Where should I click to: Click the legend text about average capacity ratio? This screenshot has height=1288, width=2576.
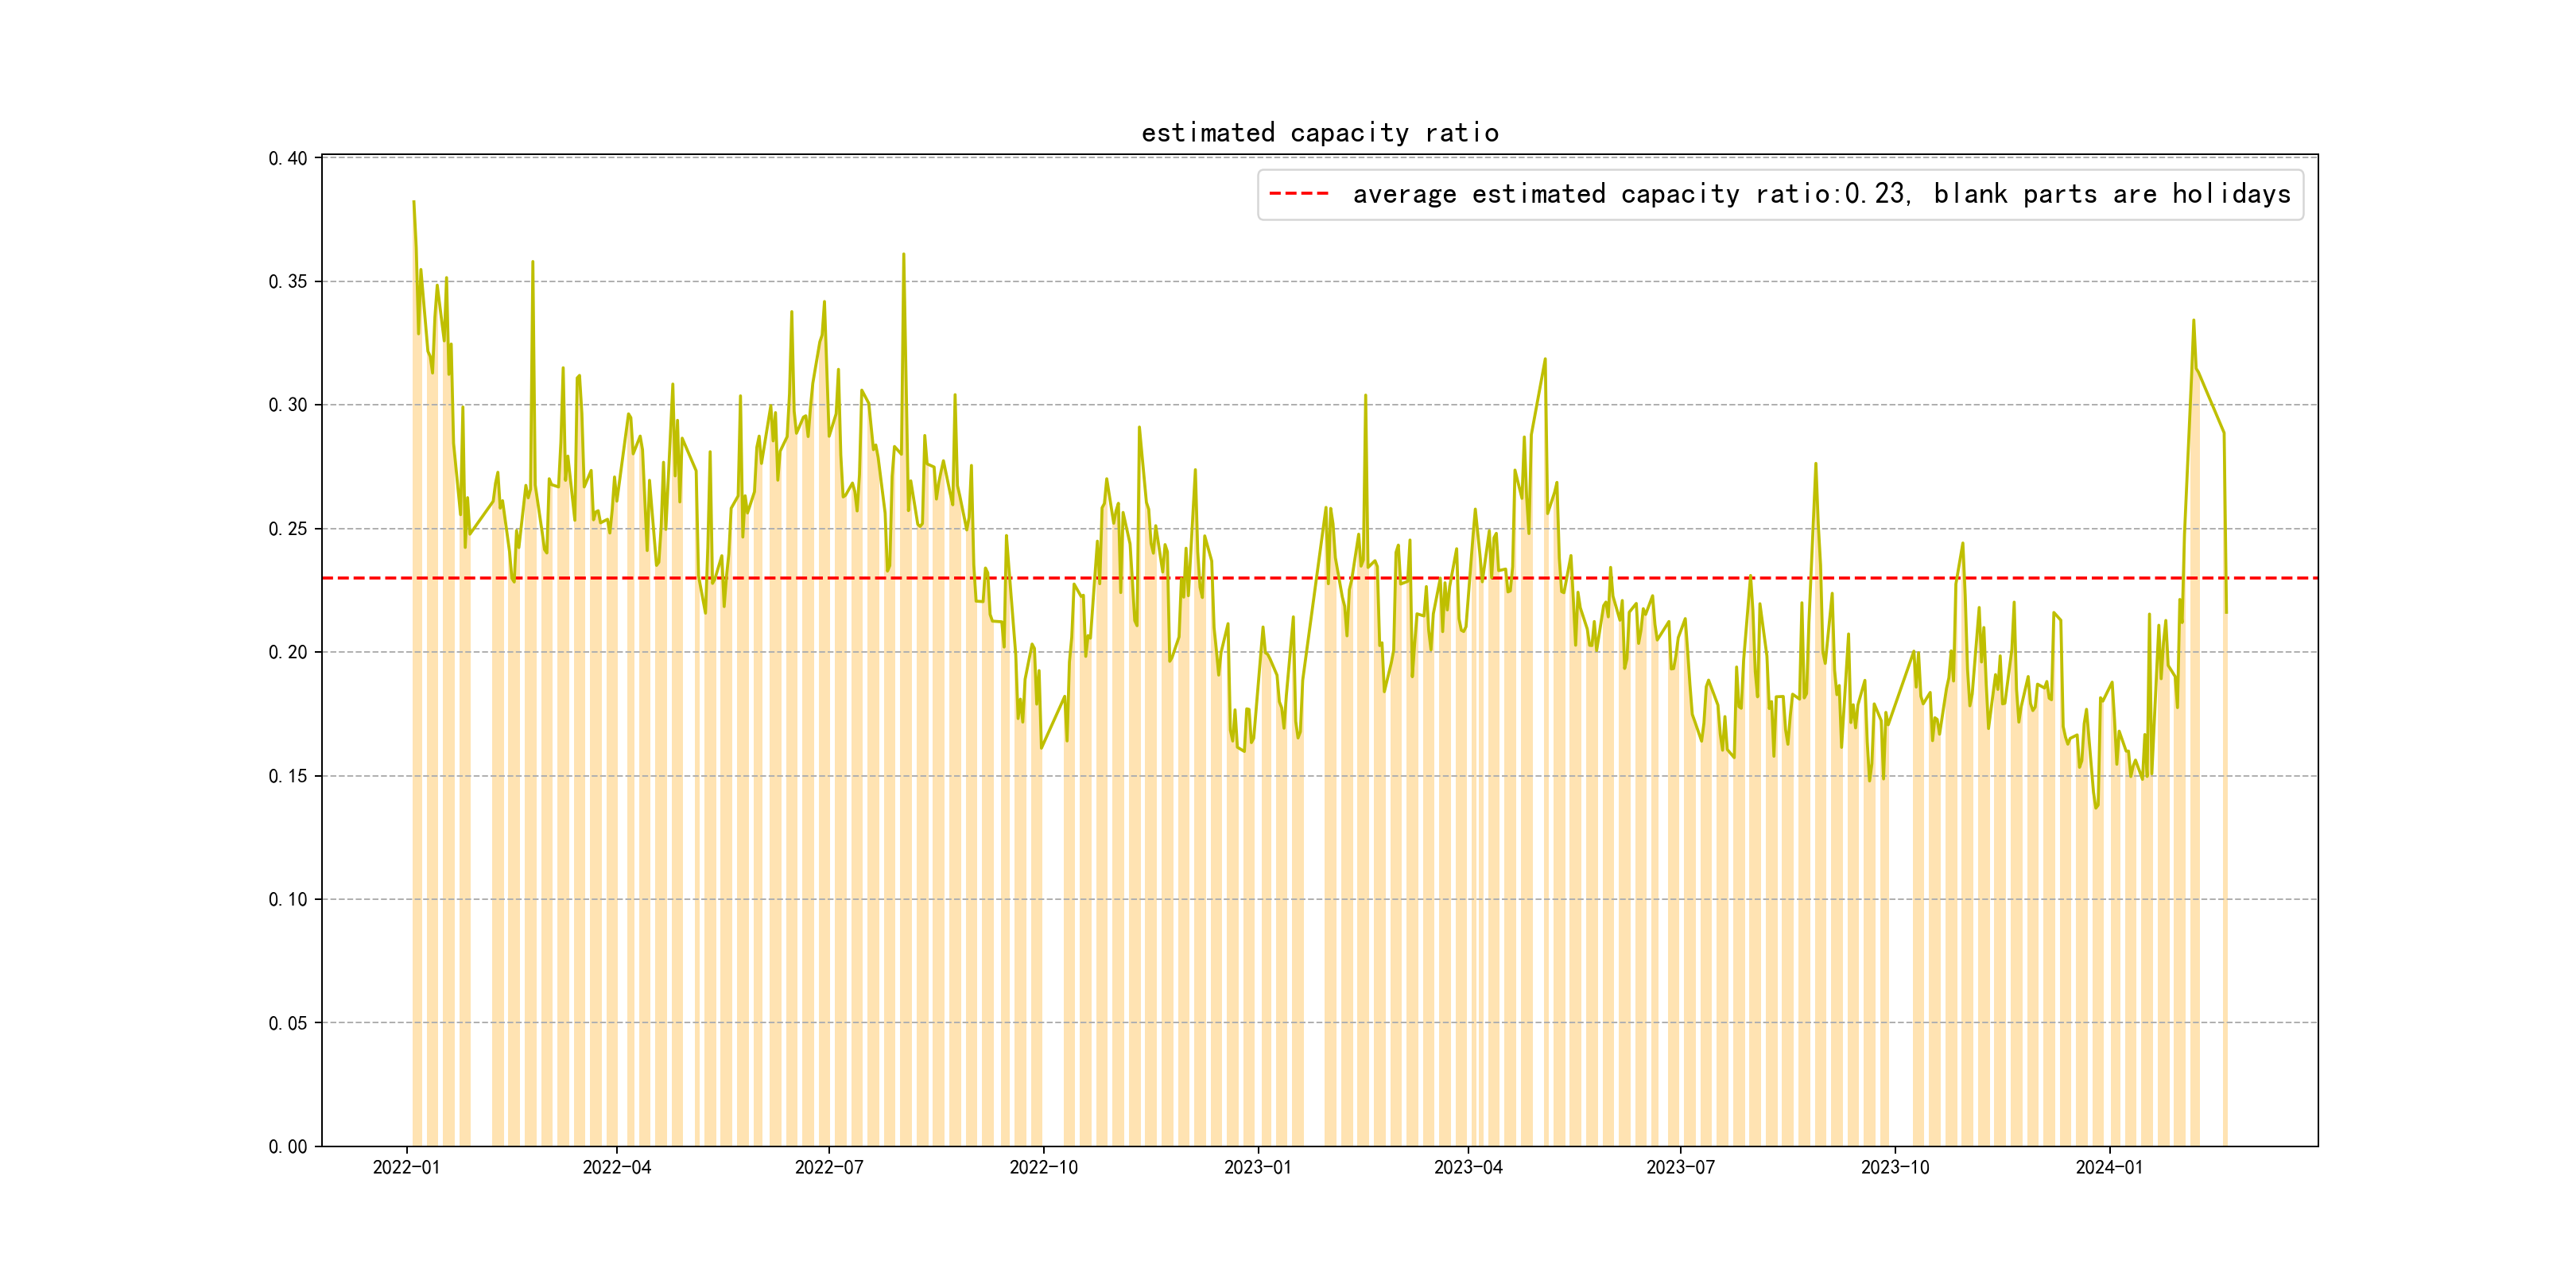point(1821,194)
